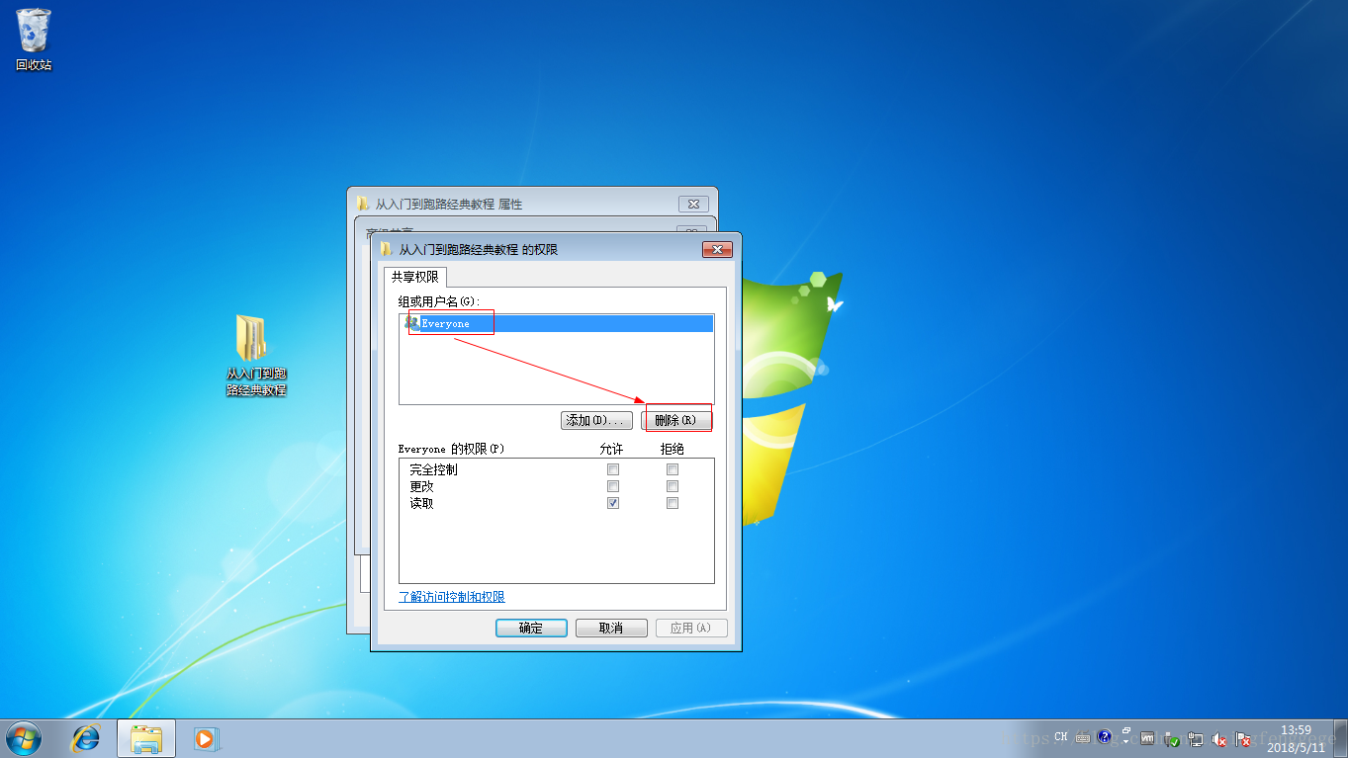Click folder icon in 权限 title bar
The image size is (1348, 758).
(x=387, y=249)
